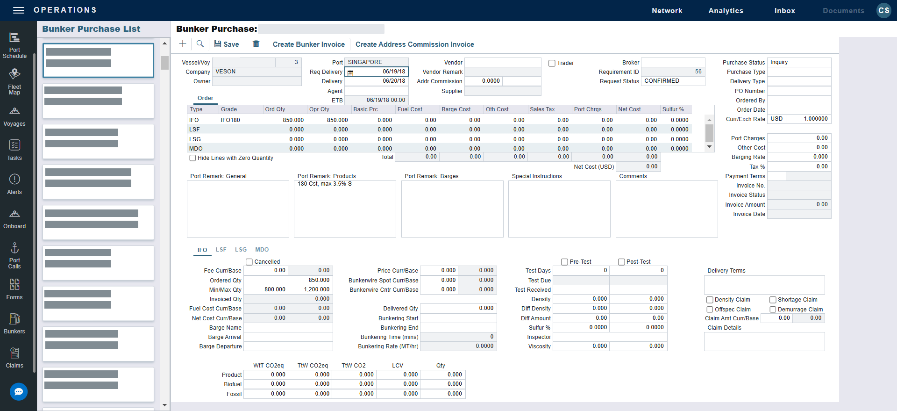Click the Port Remark: Products text box
The image size is (897, 411).
tap(345, 209)
